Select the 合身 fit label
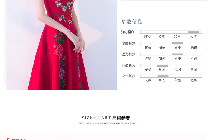The width and height of the screenshot is (208, 140). click(162, 70)
